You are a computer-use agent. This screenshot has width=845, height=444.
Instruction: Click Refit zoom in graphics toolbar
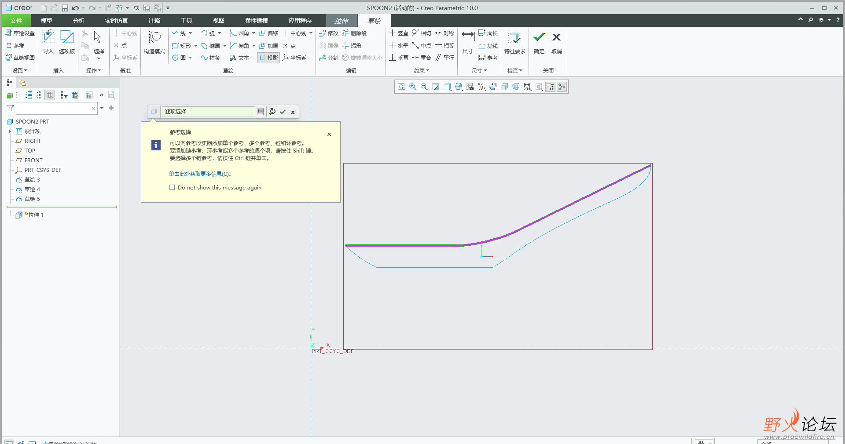pos(401,87)
